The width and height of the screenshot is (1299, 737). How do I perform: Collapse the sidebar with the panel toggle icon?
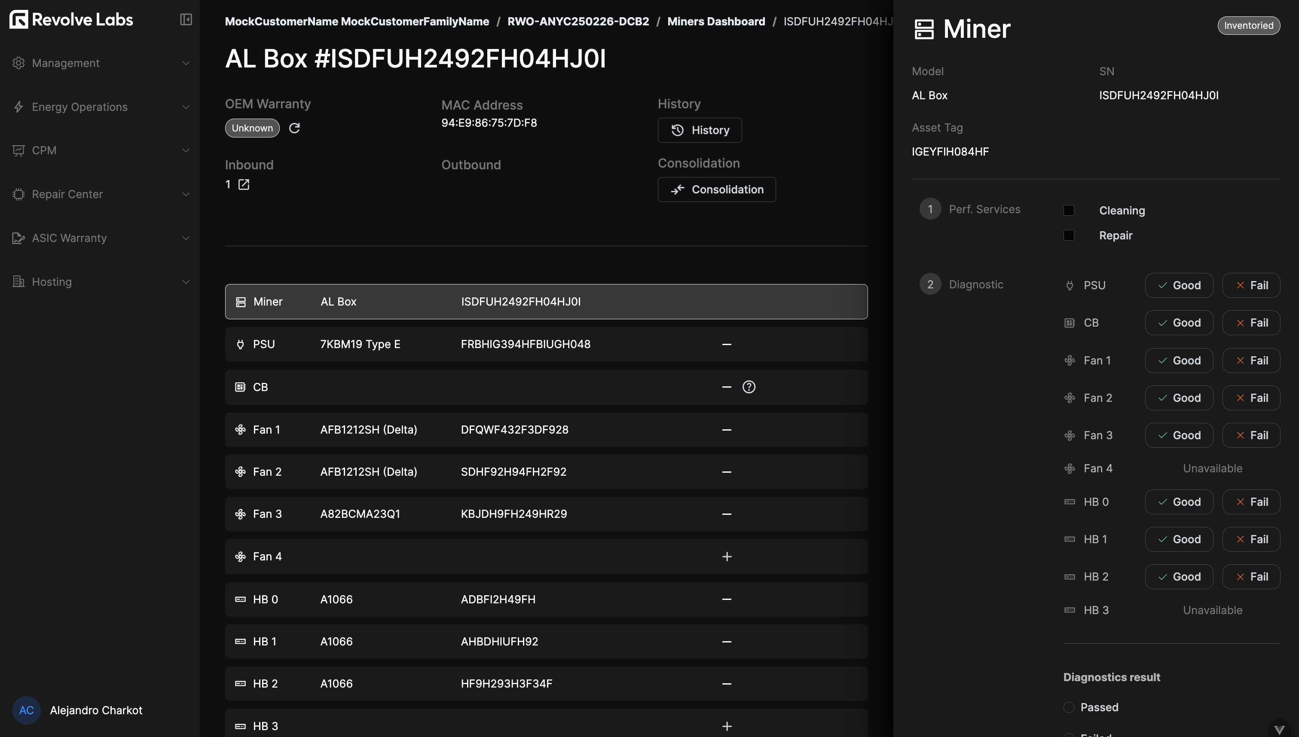[186, 19]
